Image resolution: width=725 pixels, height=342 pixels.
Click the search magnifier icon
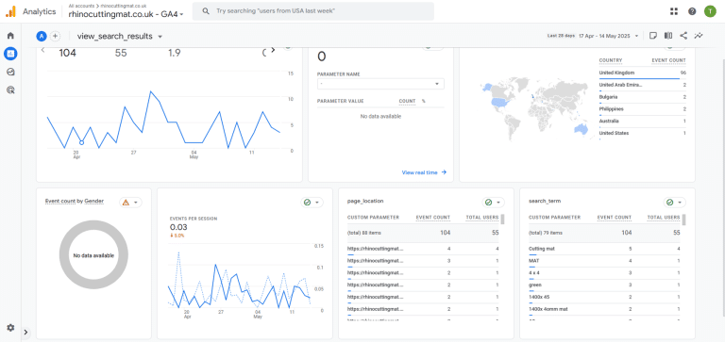206,11
